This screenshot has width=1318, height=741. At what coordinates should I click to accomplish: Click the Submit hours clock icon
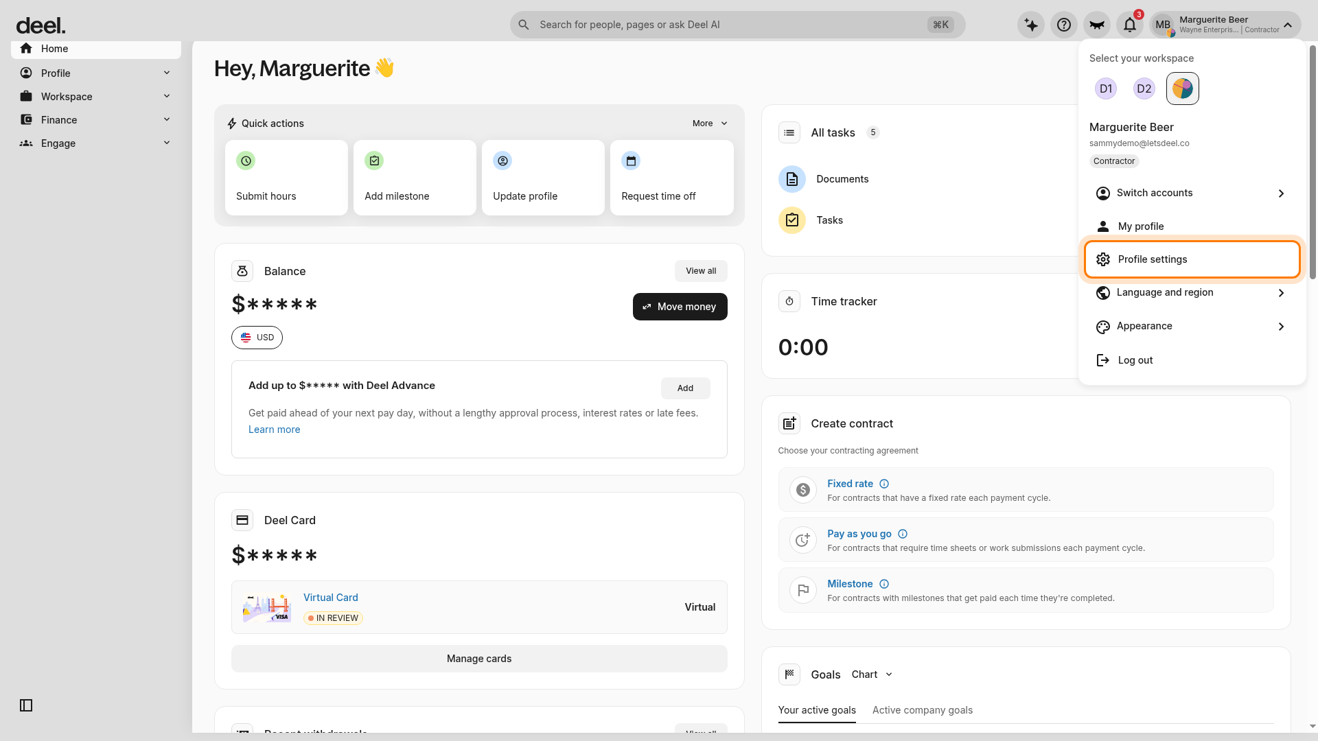point(246,161)
